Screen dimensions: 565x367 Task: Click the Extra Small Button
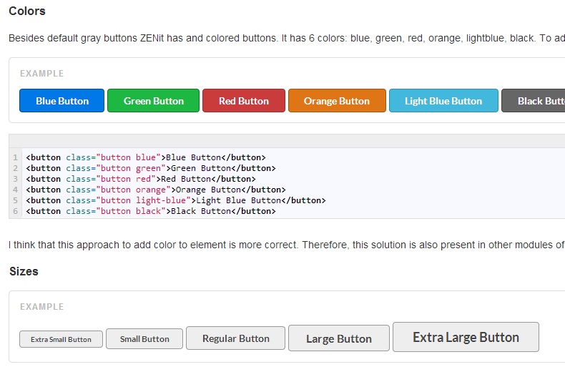(61, 339)
